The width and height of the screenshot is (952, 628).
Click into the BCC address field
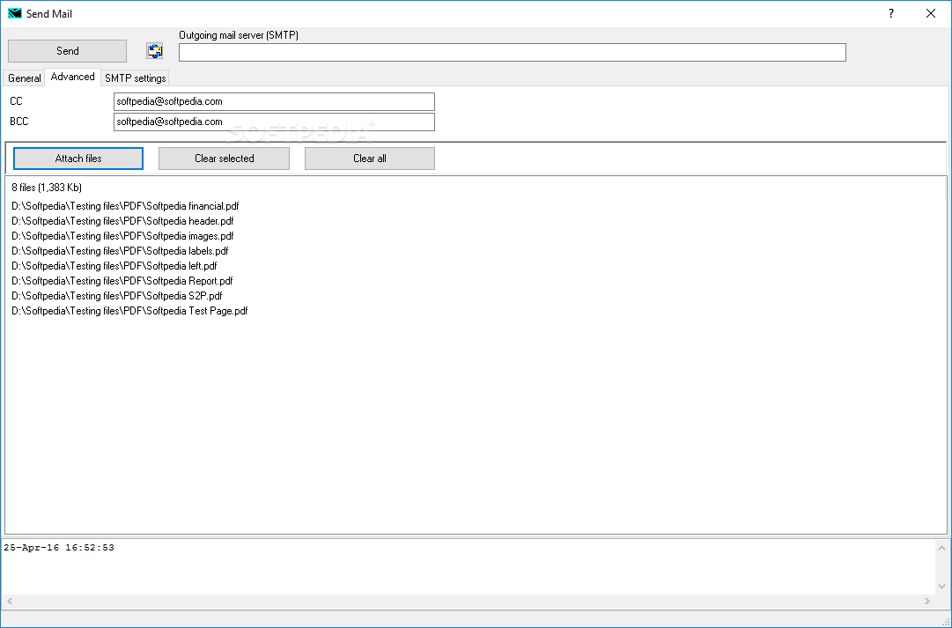[x=275, y=122]
